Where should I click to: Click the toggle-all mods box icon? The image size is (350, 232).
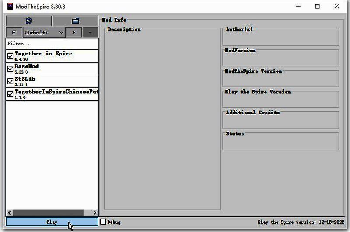[x=14, y=32]
